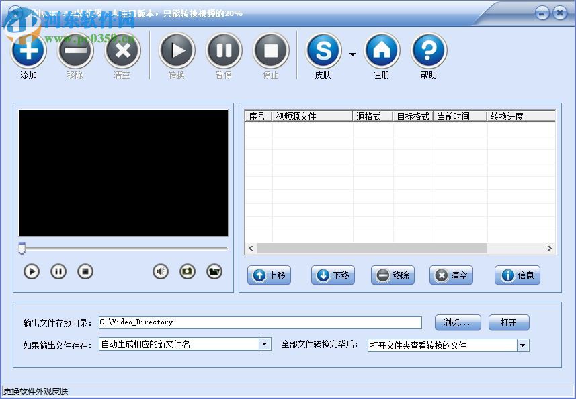Select the 移除 toolbar icon
This screenshot has width=576, height=399.
coord(75,52)
